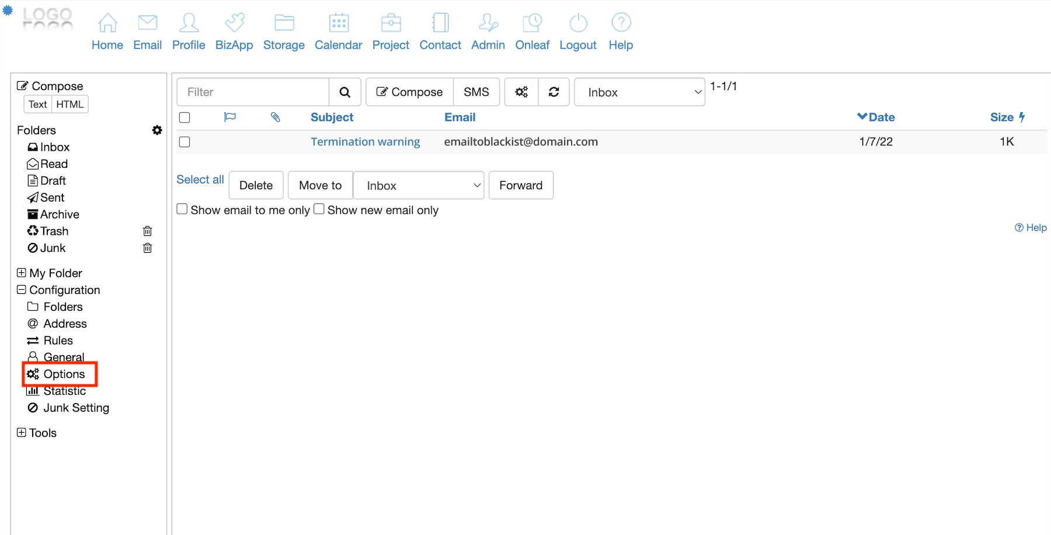Click the Folders gear icon in the sidebar
The height and width of the screenshot is (535, 1051).
click(157, 130)
